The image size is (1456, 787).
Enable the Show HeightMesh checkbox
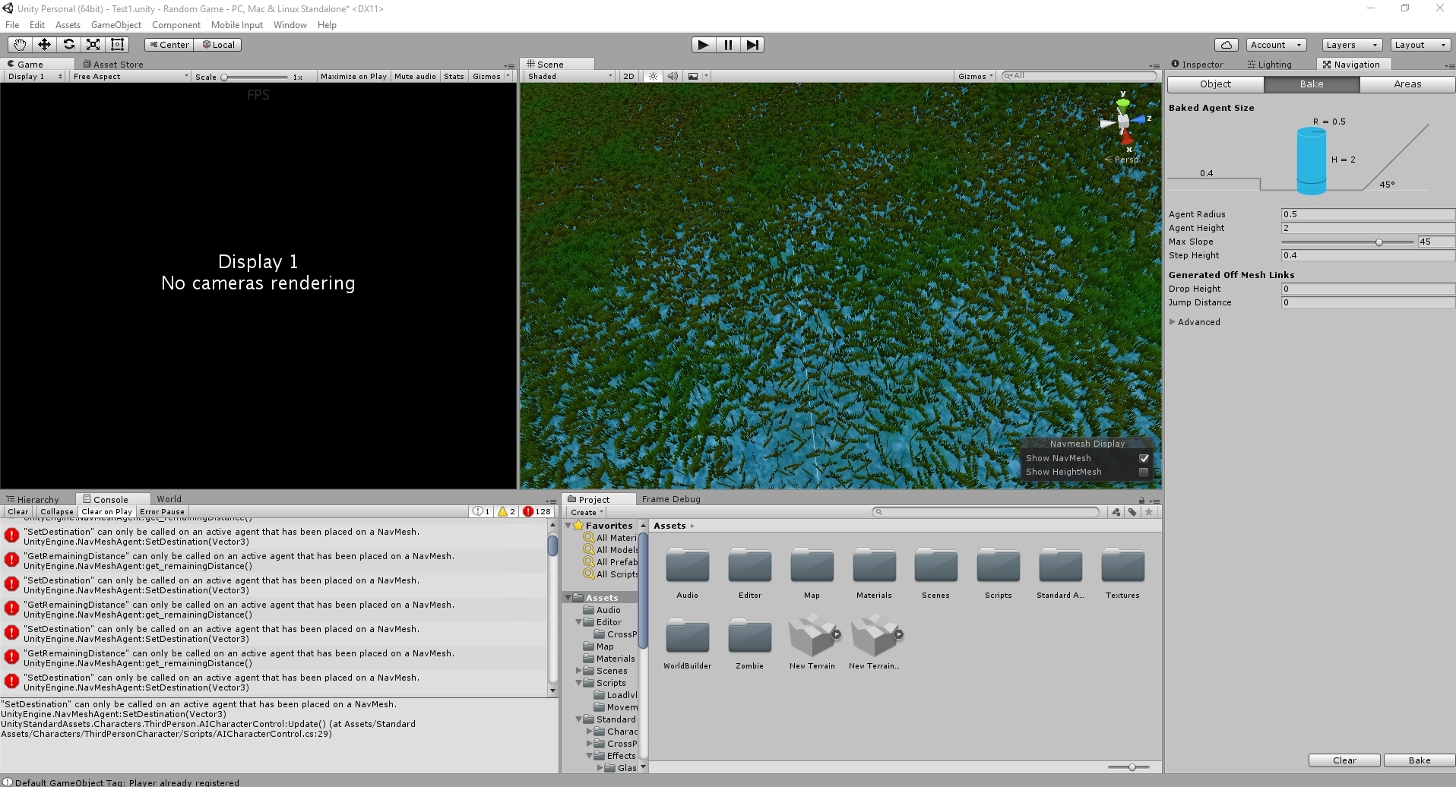[x=1143, y=472]
